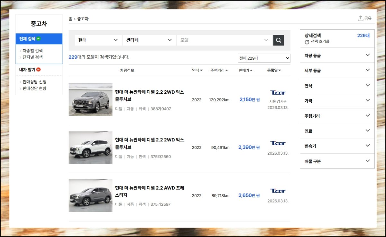Open the 현대 manufacturer dropdown
386x237 pixels.
click(x=98, y=40)
